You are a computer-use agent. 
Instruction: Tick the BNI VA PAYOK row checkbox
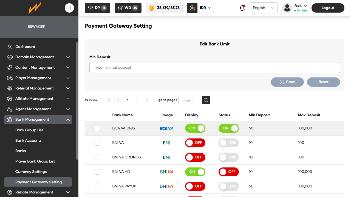97,186
